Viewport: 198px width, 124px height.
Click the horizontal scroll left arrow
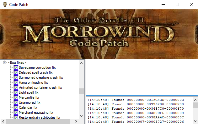coord(3,122)
